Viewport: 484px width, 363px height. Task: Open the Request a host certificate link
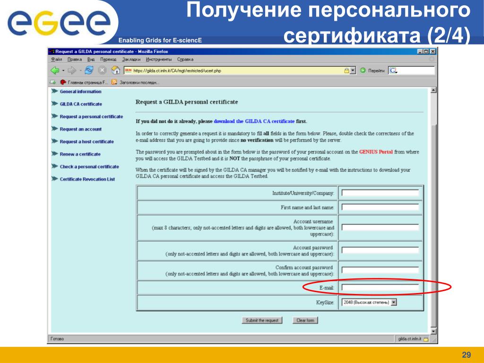click(x=87, y=141)
